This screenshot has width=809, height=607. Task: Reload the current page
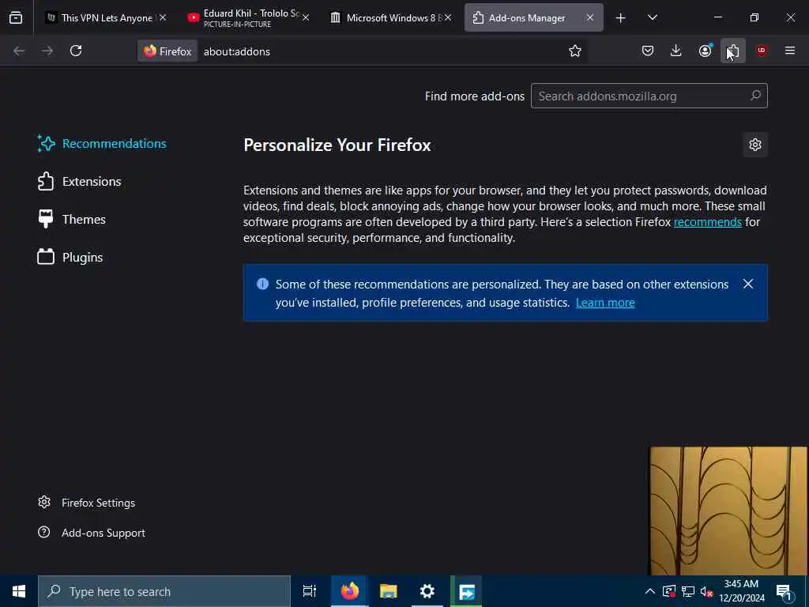point(76,51)
